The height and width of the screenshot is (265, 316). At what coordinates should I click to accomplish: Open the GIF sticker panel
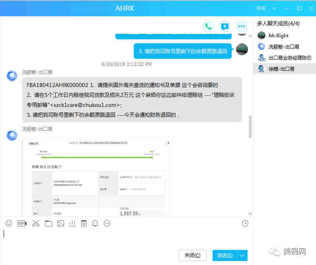[x=22, y=223]
